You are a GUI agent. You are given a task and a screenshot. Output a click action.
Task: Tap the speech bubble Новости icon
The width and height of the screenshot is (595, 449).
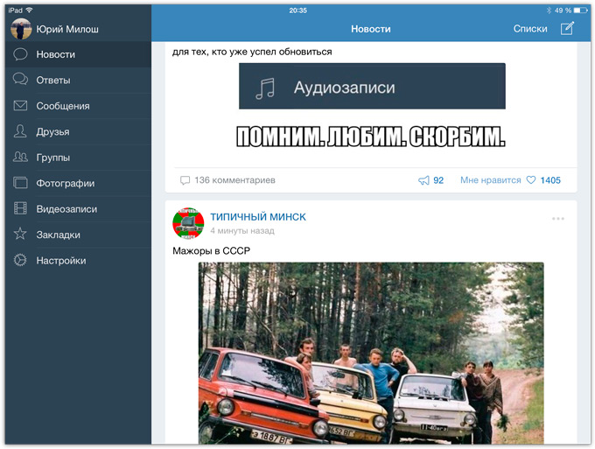tap(20, 54)
